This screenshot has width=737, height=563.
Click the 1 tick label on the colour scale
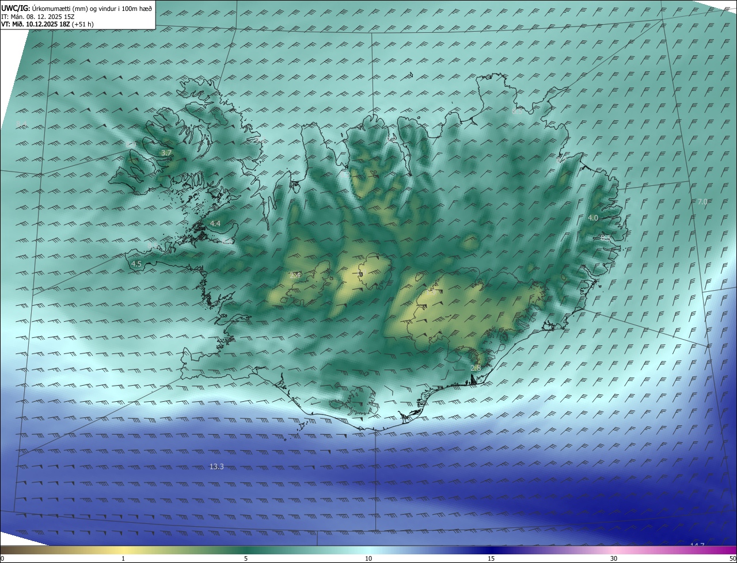(x=123, y=558)
